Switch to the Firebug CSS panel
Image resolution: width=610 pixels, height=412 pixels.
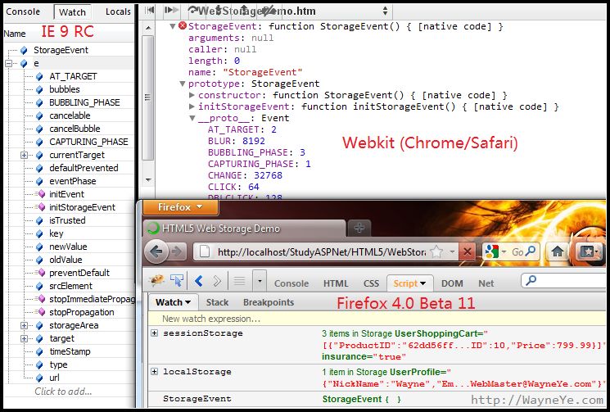pyautogui.click(x=371, y=283)
